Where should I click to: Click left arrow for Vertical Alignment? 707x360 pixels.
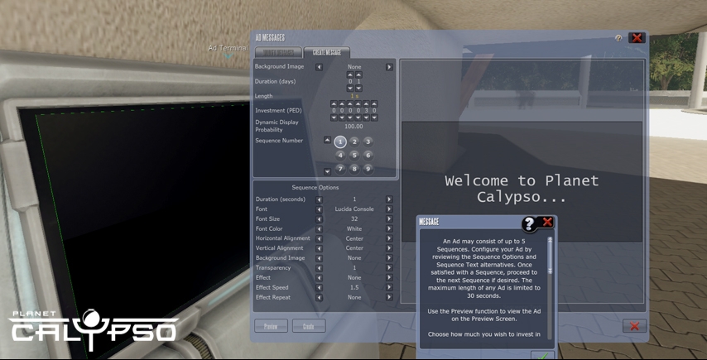pyautogui.click(x=320, y=248)
